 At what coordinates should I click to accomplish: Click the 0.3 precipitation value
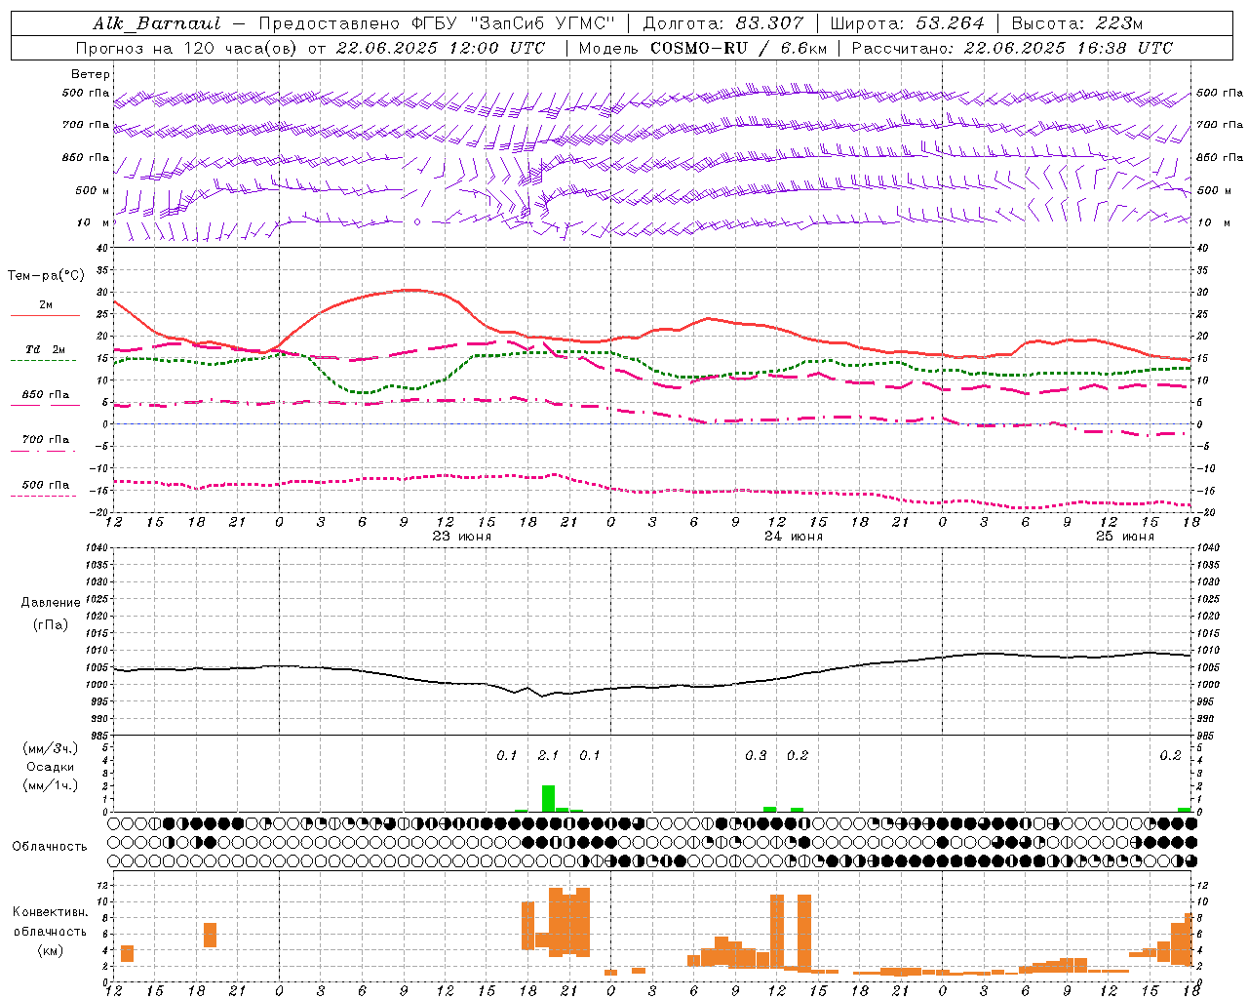[756, 756]
